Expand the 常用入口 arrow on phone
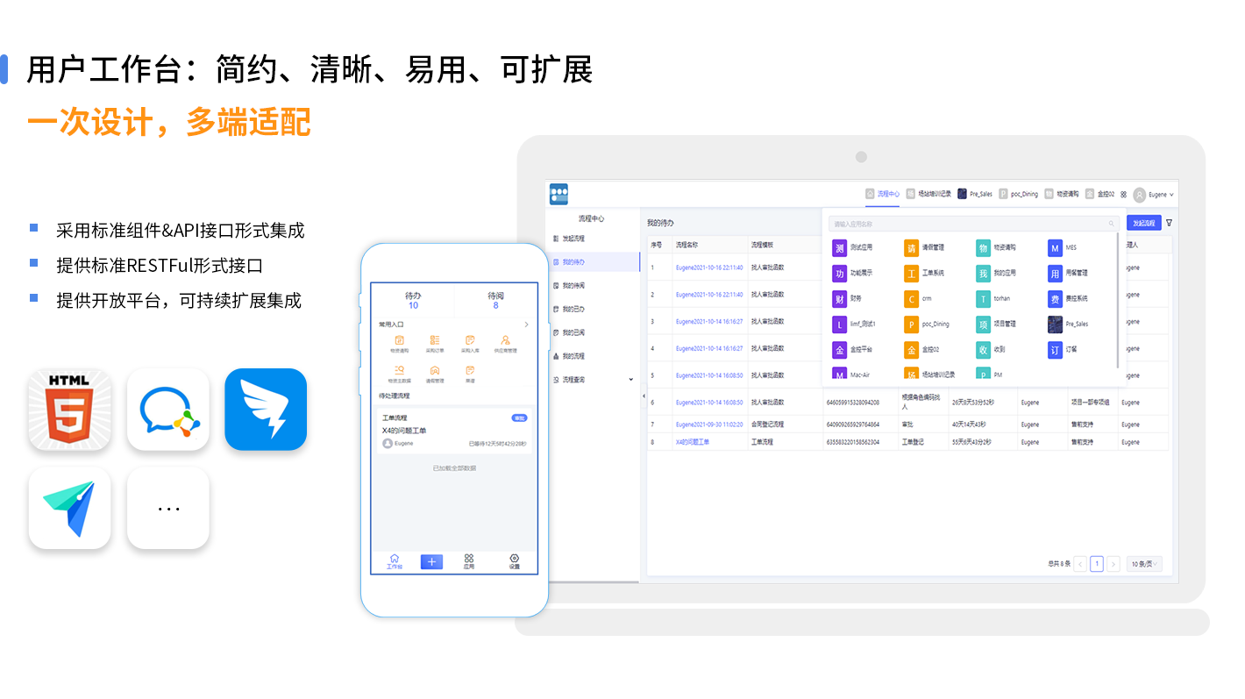The image size is (1245, 699). tap(526, 325)
